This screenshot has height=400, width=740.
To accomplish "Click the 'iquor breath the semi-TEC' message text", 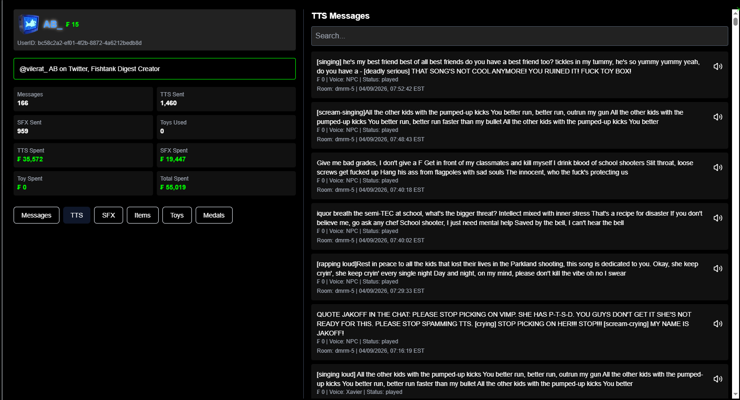I will pyautogui.click(x=510, y=218).
